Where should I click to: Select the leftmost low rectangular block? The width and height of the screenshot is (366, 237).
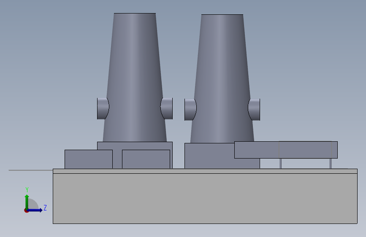[x=89, y=159]
